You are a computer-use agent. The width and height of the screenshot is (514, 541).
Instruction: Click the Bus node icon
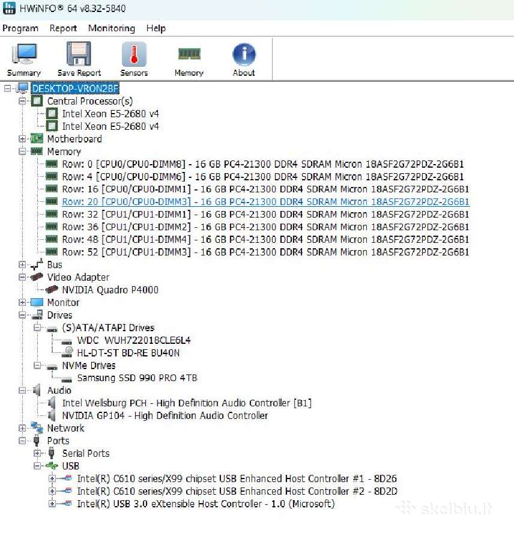point(37,264)
